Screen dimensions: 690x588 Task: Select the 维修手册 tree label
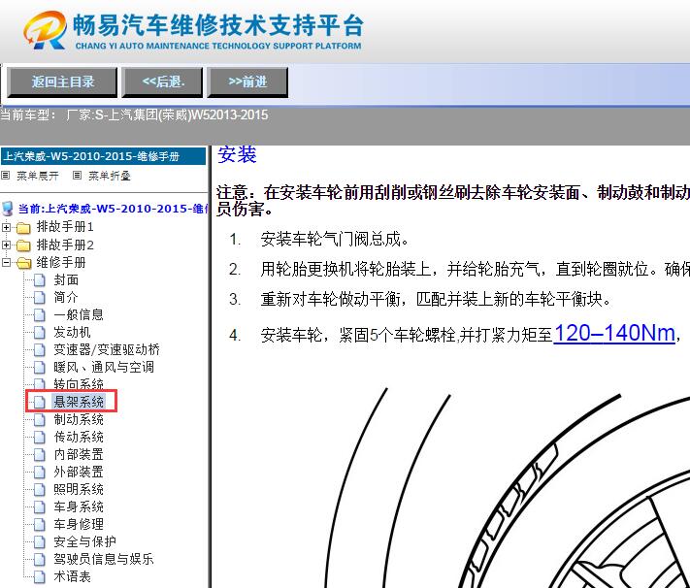61,262
